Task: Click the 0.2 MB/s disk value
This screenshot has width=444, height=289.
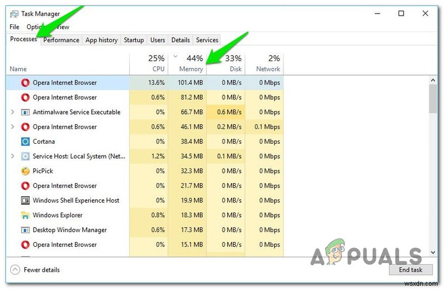Action: 229,127
